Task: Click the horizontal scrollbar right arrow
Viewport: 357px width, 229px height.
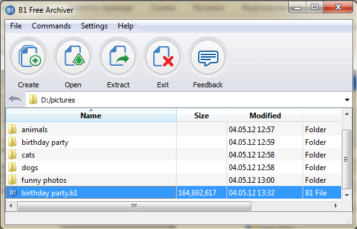Action: pyautogui.click(x=336, y=206)
